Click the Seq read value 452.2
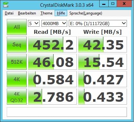Screen dimensions: 134x122 [x=52, y=44]
